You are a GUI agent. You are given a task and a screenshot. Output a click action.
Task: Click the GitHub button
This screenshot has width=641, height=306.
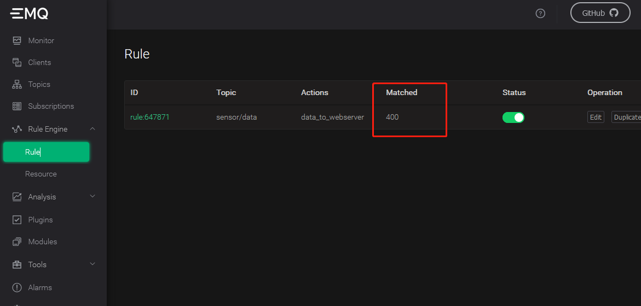pos(600,13)
